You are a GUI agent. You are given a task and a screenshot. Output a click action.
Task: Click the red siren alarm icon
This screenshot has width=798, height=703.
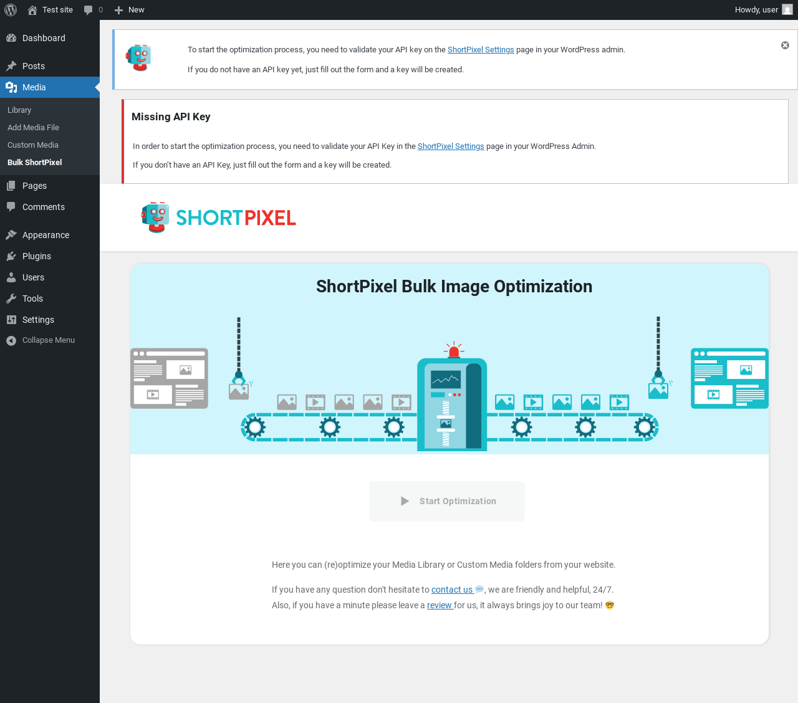pyautogui.click(x=454, y=350)
